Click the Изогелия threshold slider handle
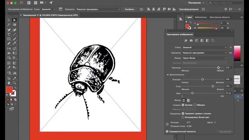This screenshot has height=140, width=249. click(x=218, y=68)
